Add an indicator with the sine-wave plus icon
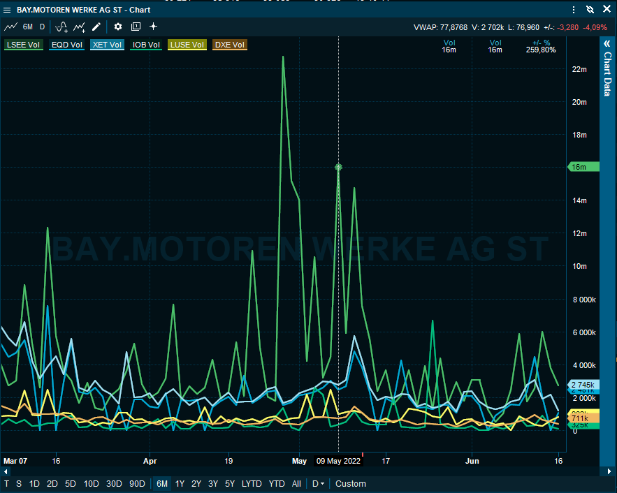 pos(61,27)
